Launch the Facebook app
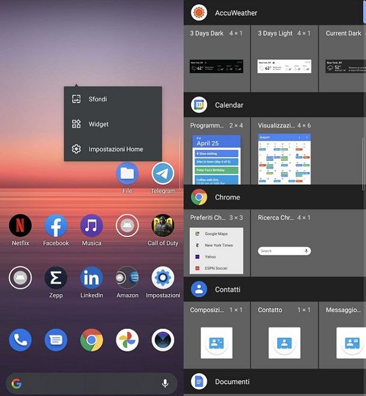366x396 pixels. click(x=56, y=225)
